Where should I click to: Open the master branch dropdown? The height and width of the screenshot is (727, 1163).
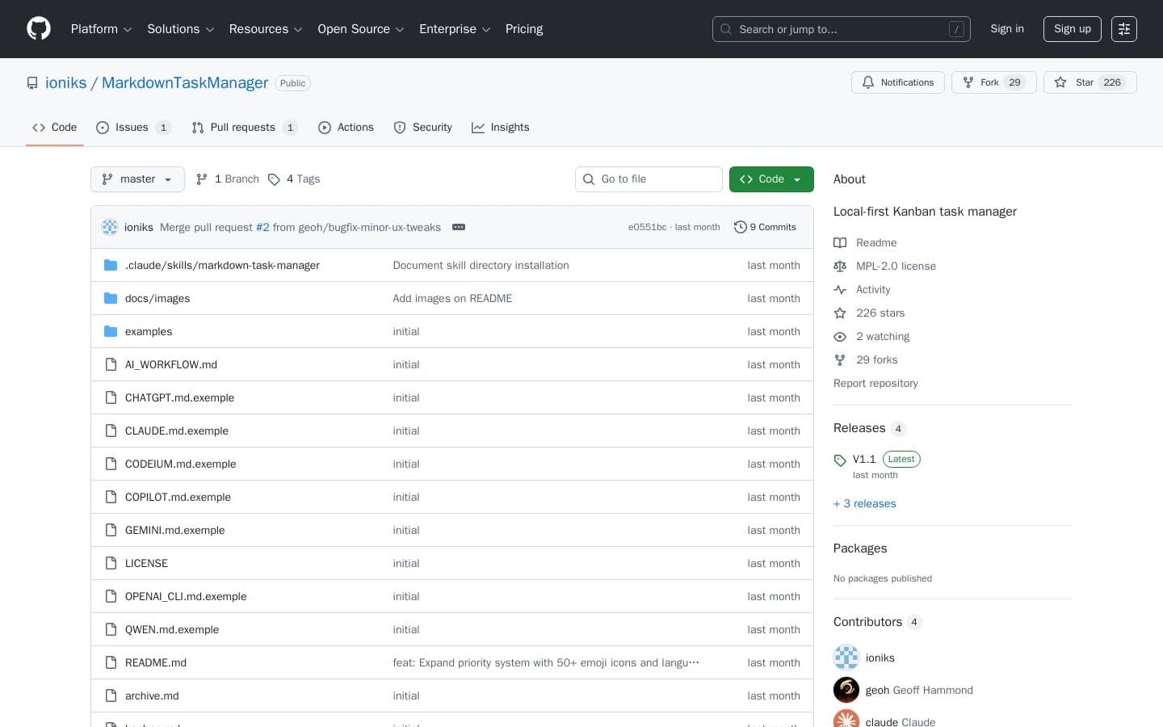[137, 179]
